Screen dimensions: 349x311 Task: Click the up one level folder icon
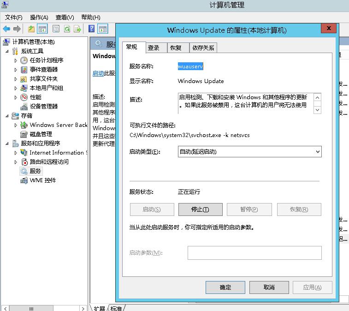click(31, 29)
